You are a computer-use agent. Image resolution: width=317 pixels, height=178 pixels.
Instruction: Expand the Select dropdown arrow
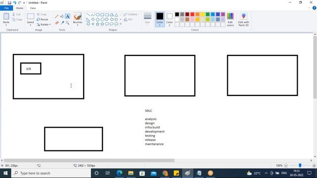click(x=31, y=25)
